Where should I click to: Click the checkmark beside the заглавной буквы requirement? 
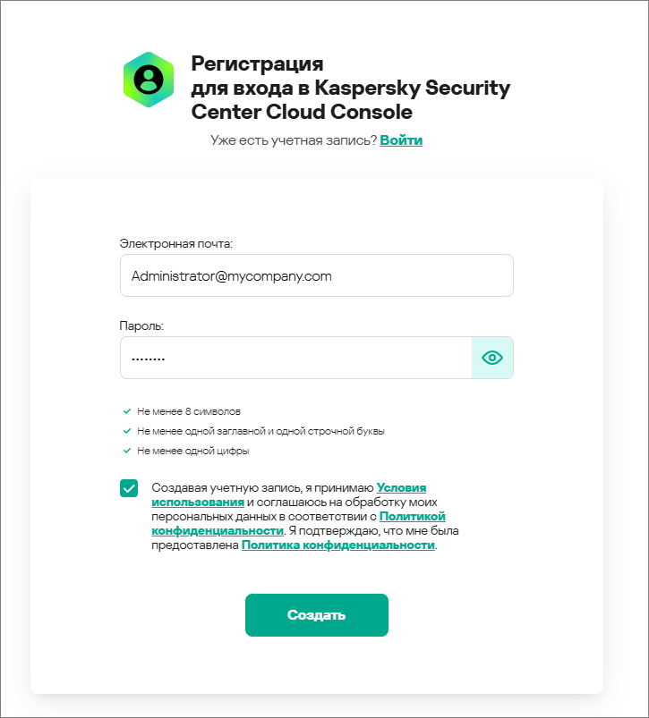point(127,431)
